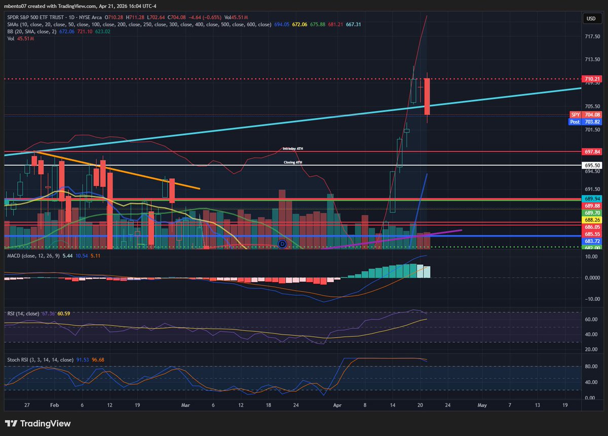
Task: Click the white 695.50 price tag
Action: coord(592,165)
